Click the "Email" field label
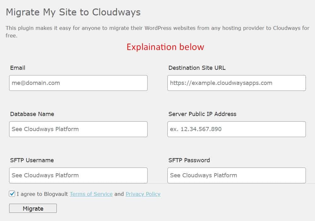 [18, 68]
